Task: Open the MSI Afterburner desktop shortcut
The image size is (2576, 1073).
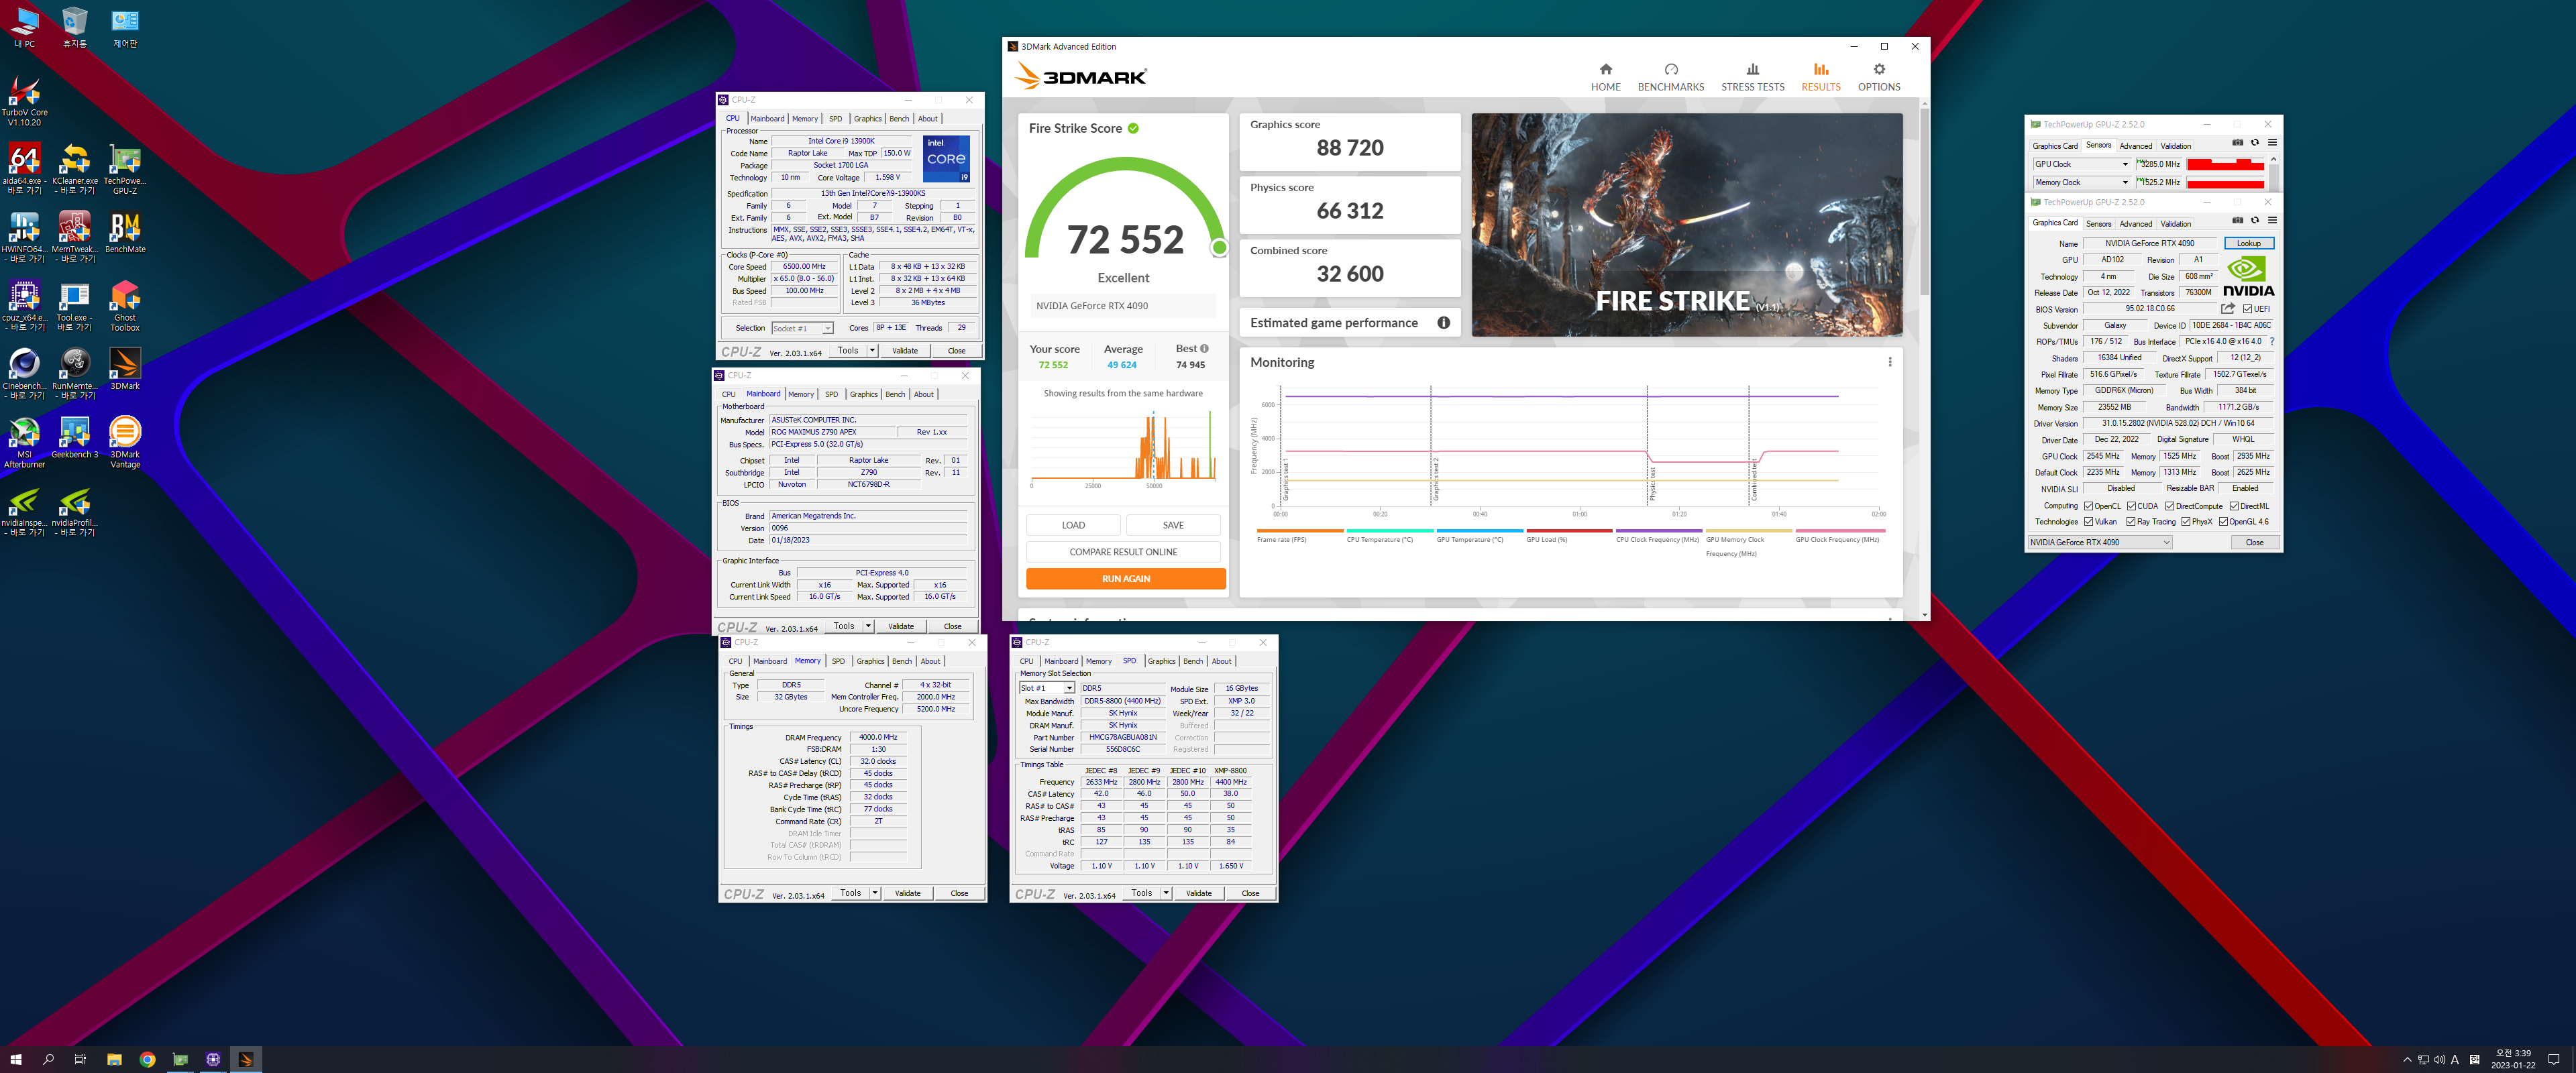Action: [x=24, y=443]
